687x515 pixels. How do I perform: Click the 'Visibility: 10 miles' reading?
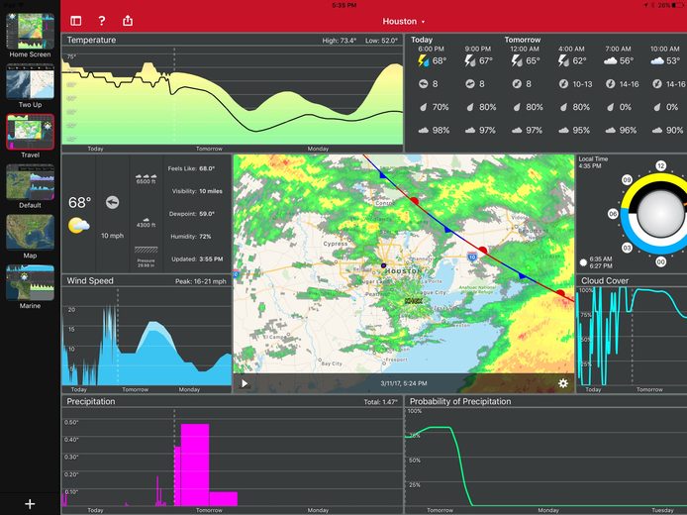click(x=197, y=191)
